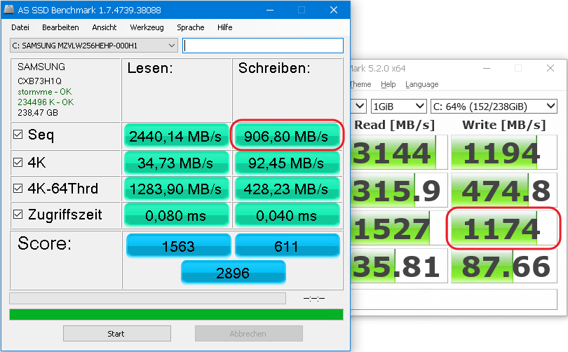The image size is (568, 352).
Task: Click the total score 2896
Action: (x=234, y=272)
